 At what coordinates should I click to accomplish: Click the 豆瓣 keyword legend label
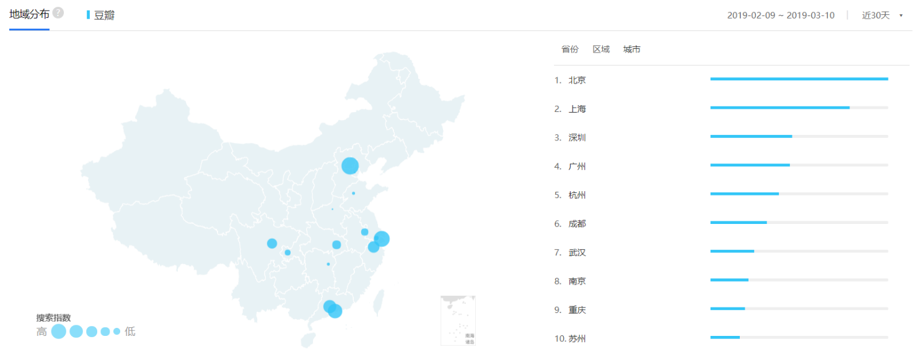click(104, 15)
